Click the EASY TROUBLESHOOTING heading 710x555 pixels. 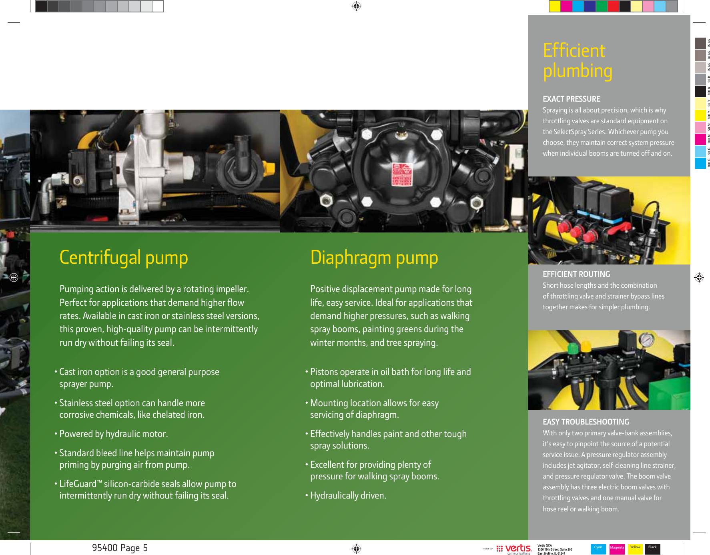point(586,422)
